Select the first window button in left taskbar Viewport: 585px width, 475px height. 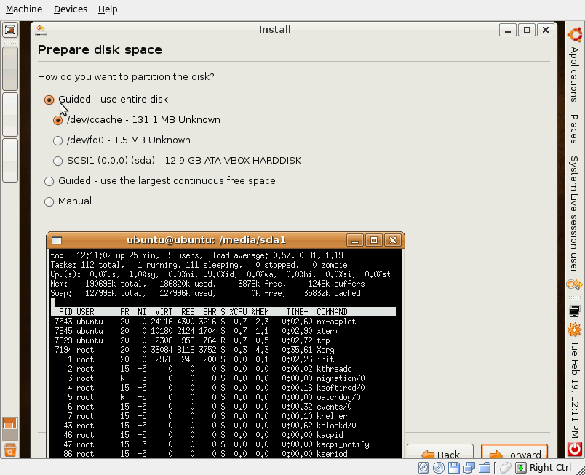click(x=10, y=69)
